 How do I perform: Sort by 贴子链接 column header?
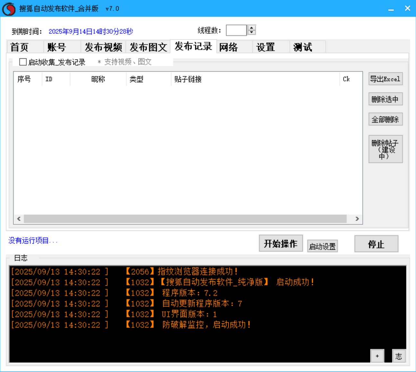coord(188,79)
